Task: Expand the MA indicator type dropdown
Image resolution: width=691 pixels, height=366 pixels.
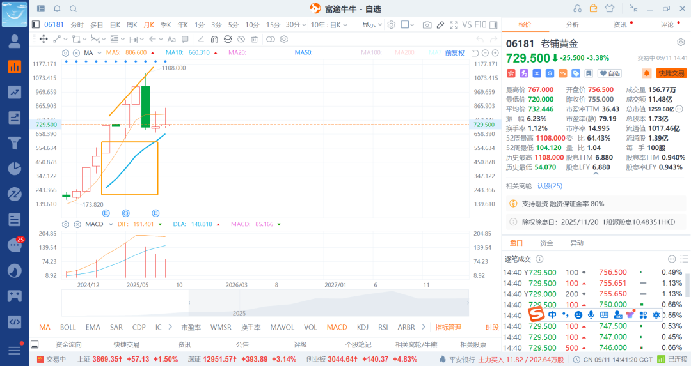Action: click(99, 53)
